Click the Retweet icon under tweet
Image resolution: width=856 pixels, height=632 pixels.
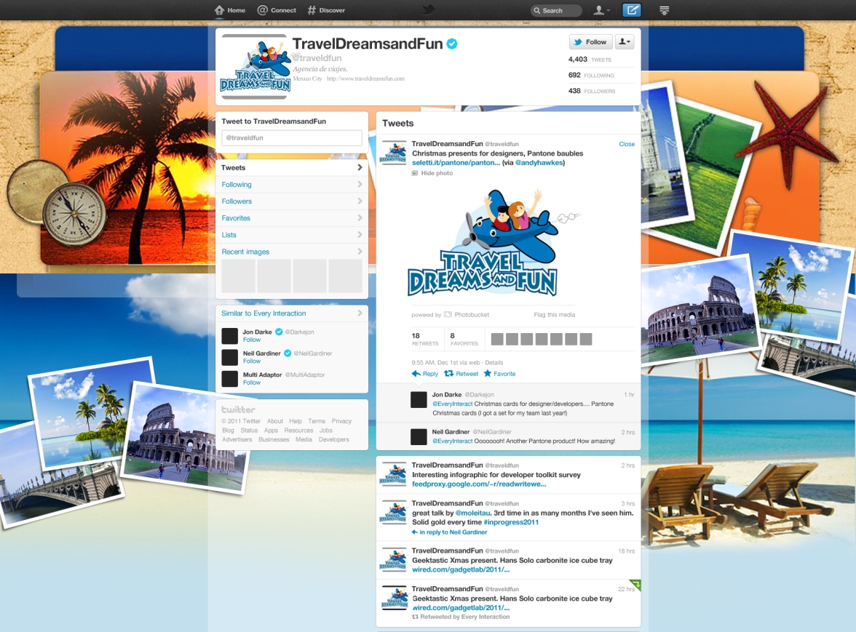tap(449, 374)
